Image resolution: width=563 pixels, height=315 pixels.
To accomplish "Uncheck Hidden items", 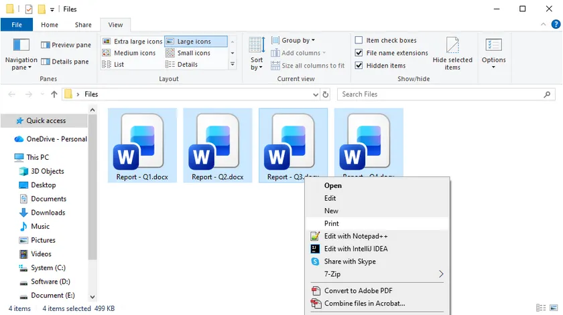I will [x=380, y=66].
